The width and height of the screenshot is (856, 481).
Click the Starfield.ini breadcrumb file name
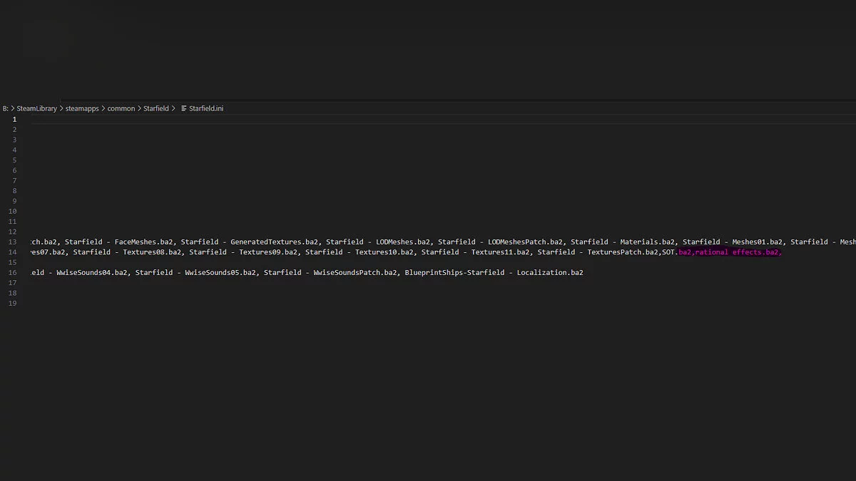pos(206,108)
